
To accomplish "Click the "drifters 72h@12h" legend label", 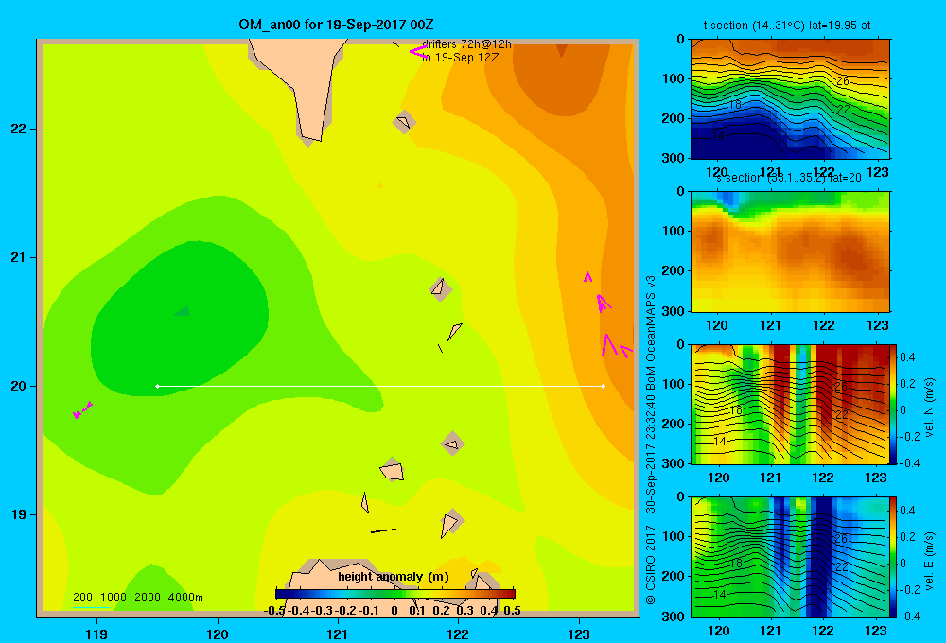I will click(x=466, y=44).
